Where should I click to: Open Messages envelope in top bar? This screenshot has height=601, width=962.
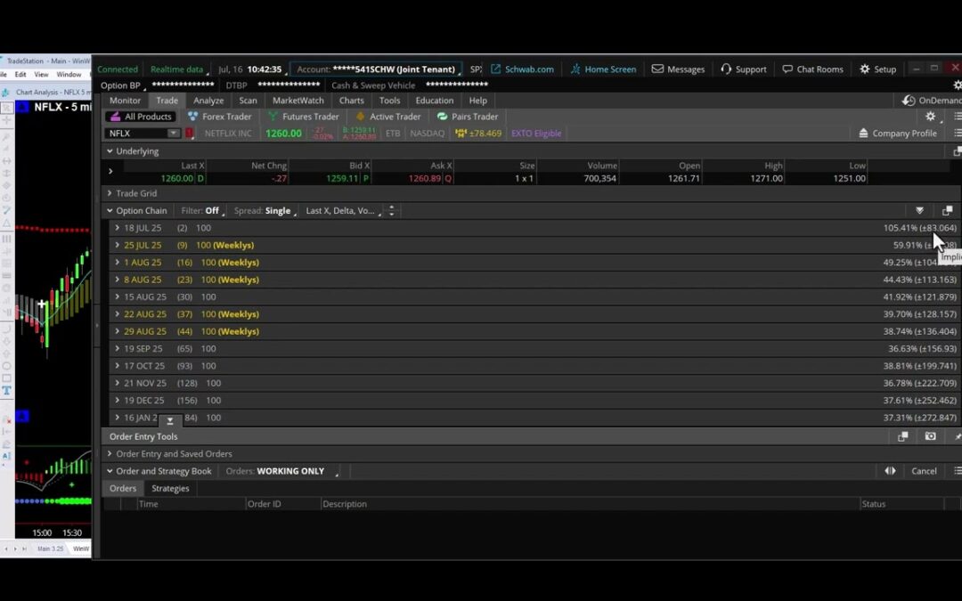coord(678,69)
